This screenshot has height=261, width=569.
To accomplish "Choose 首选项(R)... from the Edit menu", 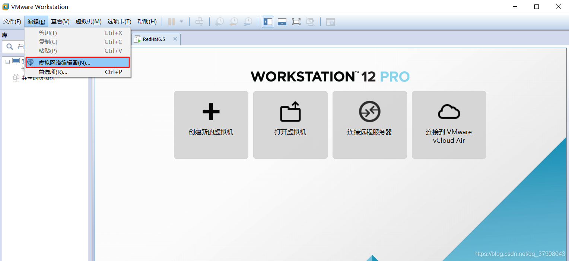I will (77, 72).
